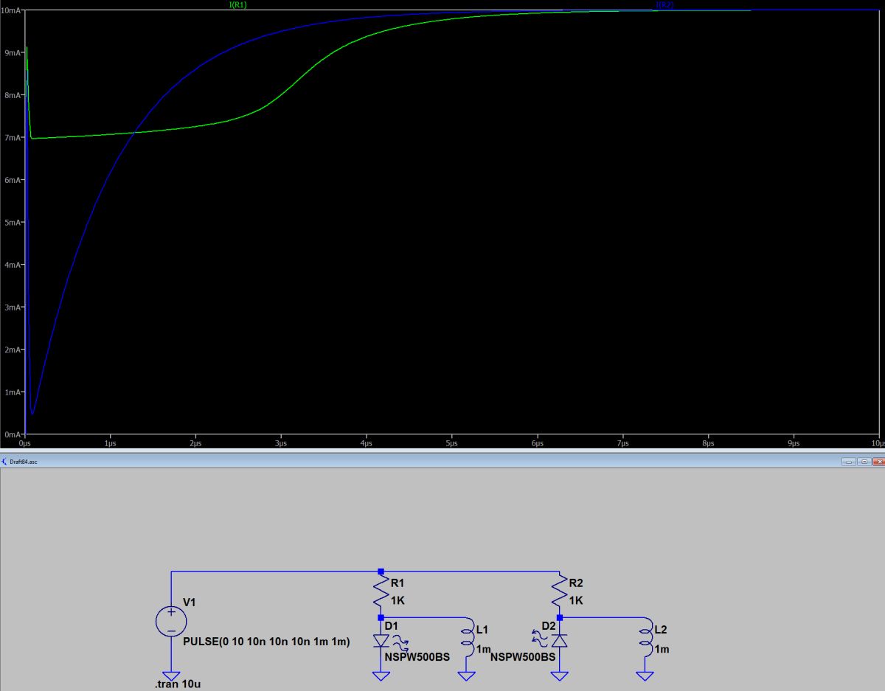Click the 7mA y-axis label
The image size is (885, 691).
pos(13,137)
